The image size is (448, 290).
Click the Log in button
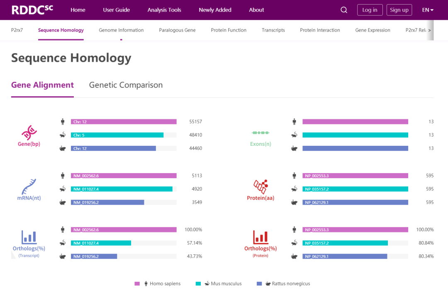tap(370, 10)
